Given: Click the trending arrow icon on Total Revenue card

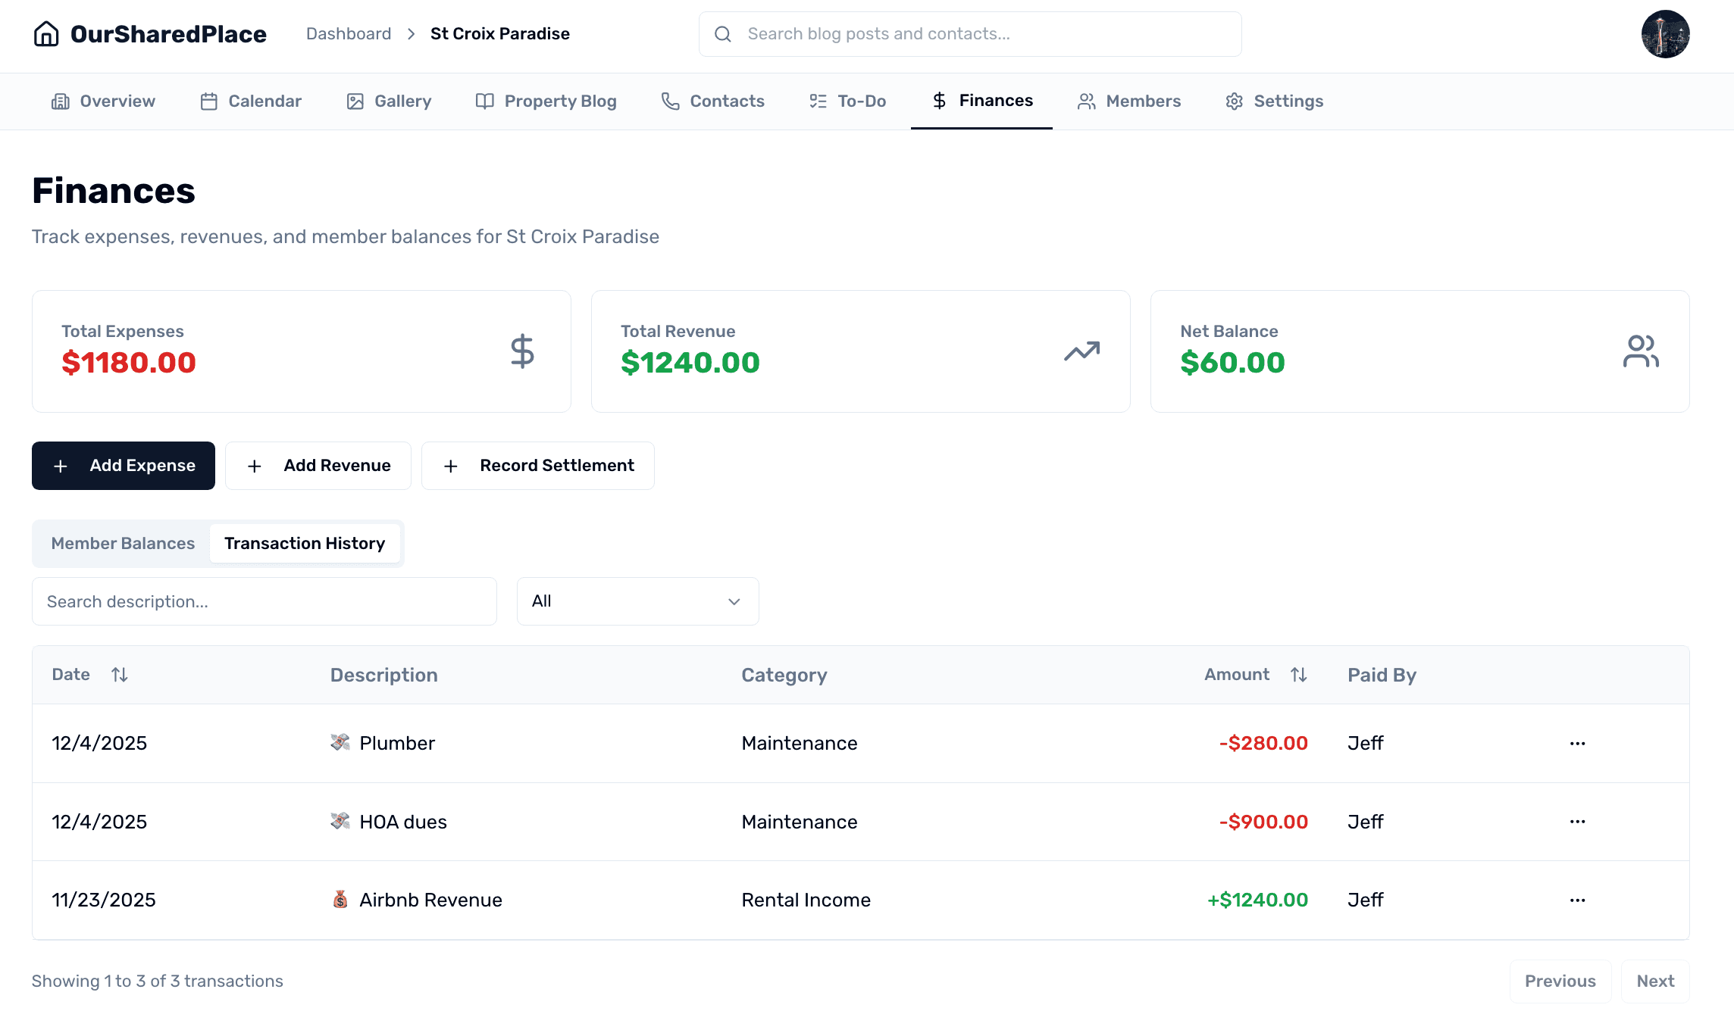Looking at the screenshot, I should [x=1081, y=351].
